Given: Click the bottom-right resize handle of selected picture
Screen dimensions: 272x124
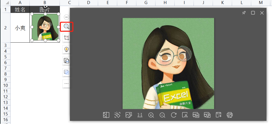Looking at the screenshot, I should (x=58, y=40).
